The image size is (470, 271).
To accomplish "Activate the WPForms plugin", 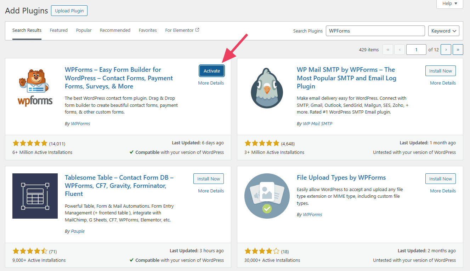I will coord(212,71).
